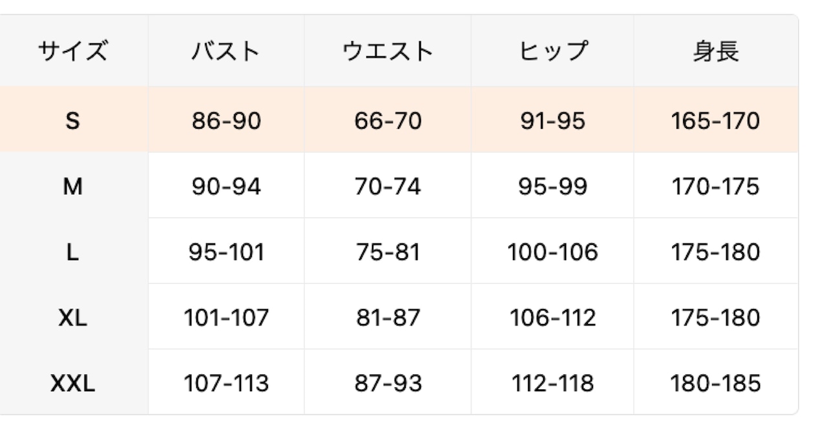This screenshot has height=430, width=827.
Task: Click waist value 66-70 in S row
Action: [x=388, y=121]
